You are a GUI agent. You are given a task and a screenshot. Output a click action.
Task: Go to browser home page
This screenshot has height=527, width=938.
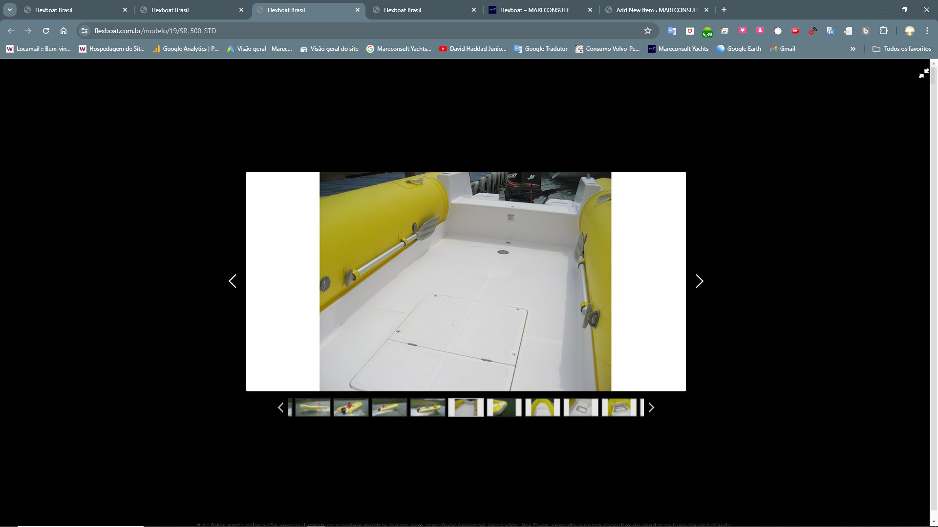[64, 31]
